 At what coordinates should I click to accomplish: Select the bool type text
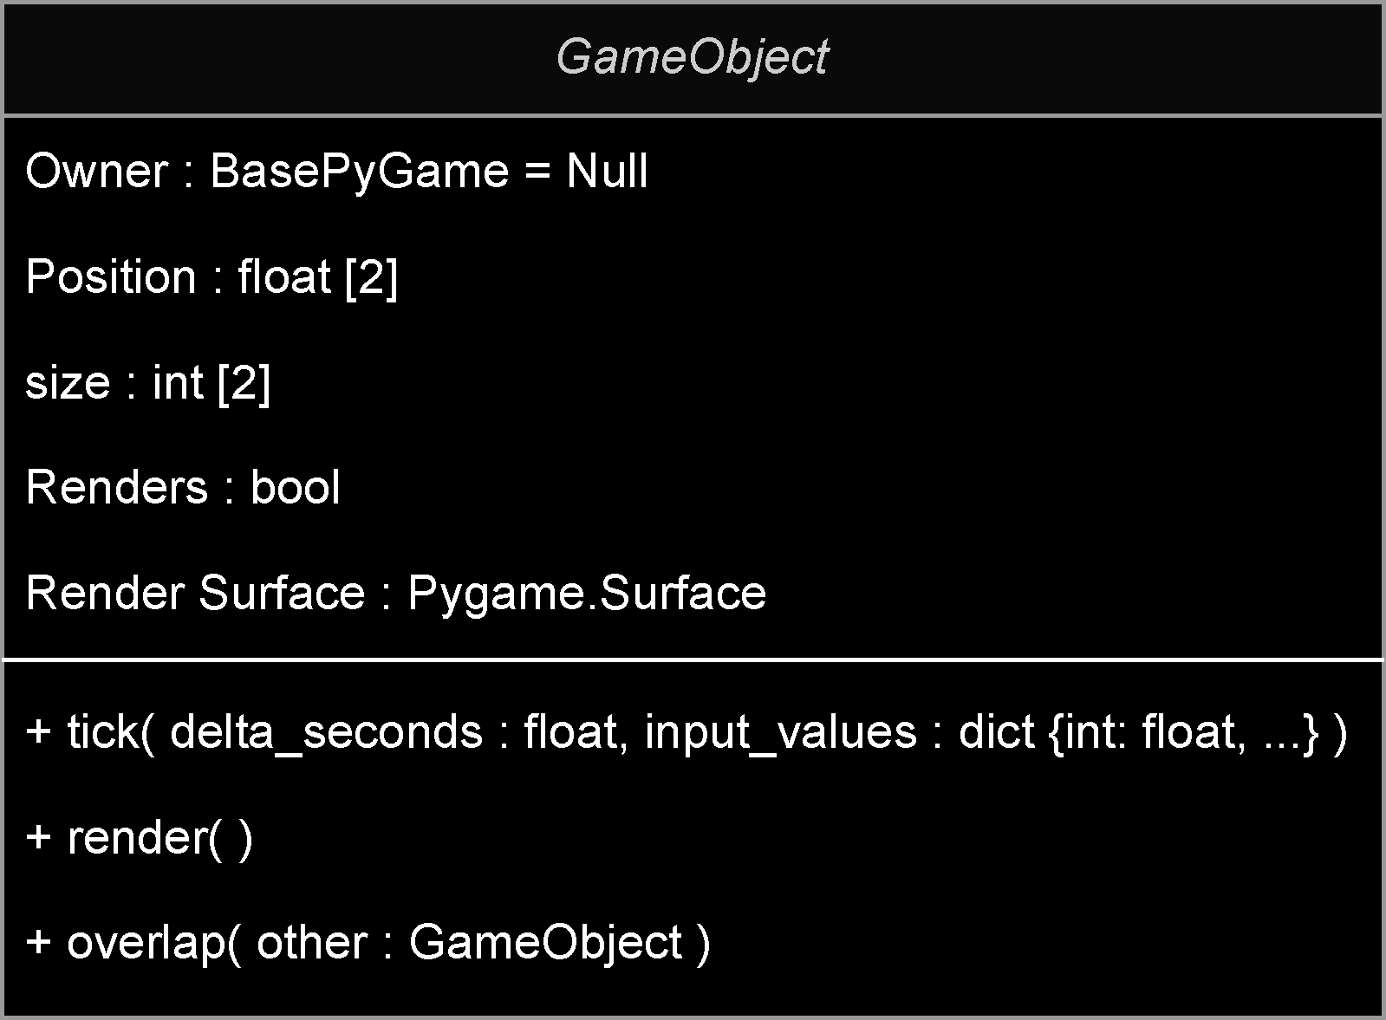[x=295, y=487]
